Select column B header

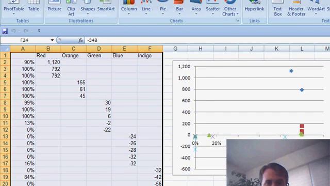[x=48, y=49]
